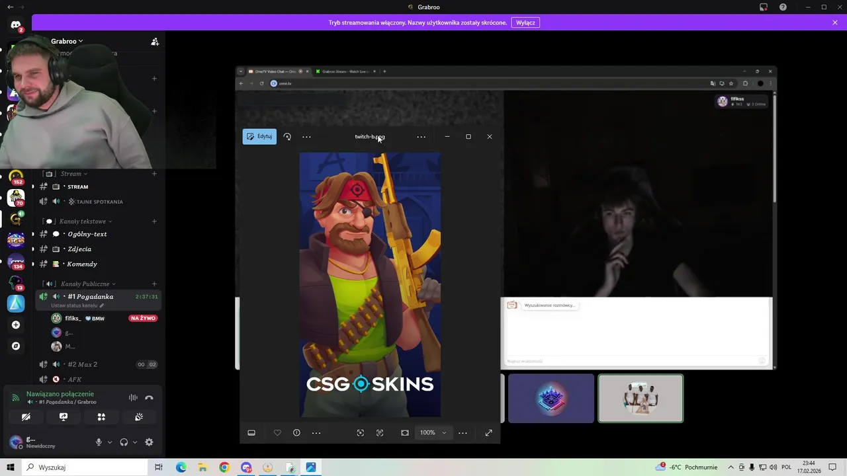Open Discord user settings gear
The height and width of the screenshot is (476, 847).
click(x=149, y=442)
